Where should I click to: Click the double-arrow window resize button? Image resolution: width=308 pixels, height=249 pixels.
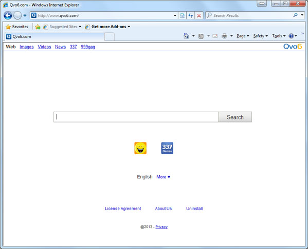coord(262,4)
